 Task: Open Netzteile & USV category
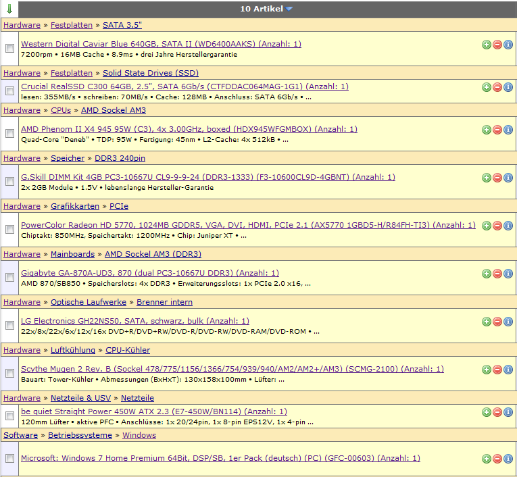point(80,398)
